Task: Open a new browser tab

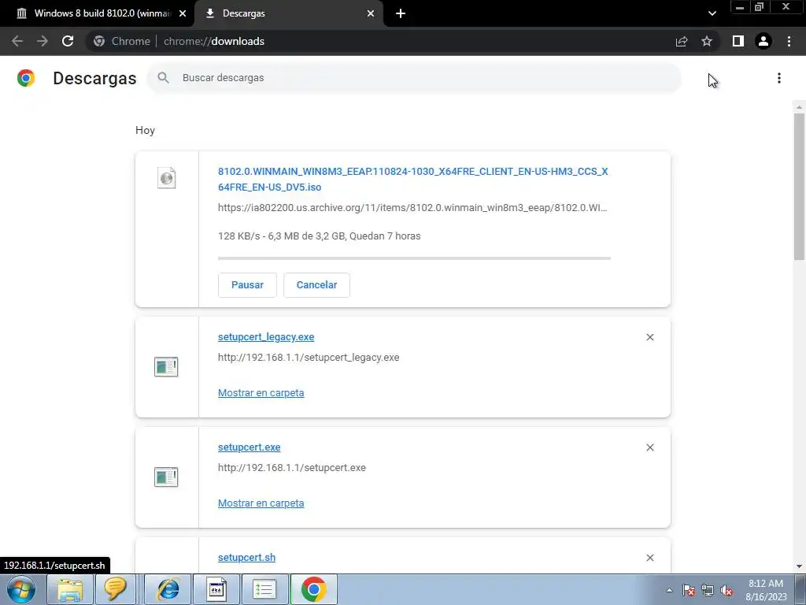Action: pos(401,13)
